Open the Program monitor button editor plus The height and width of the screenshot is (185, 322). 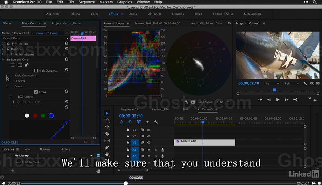315,100
